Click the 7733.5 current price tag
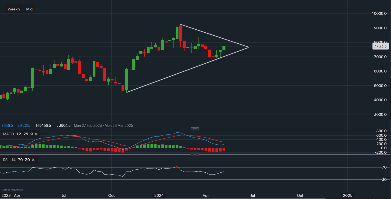 tap(380, 46)
